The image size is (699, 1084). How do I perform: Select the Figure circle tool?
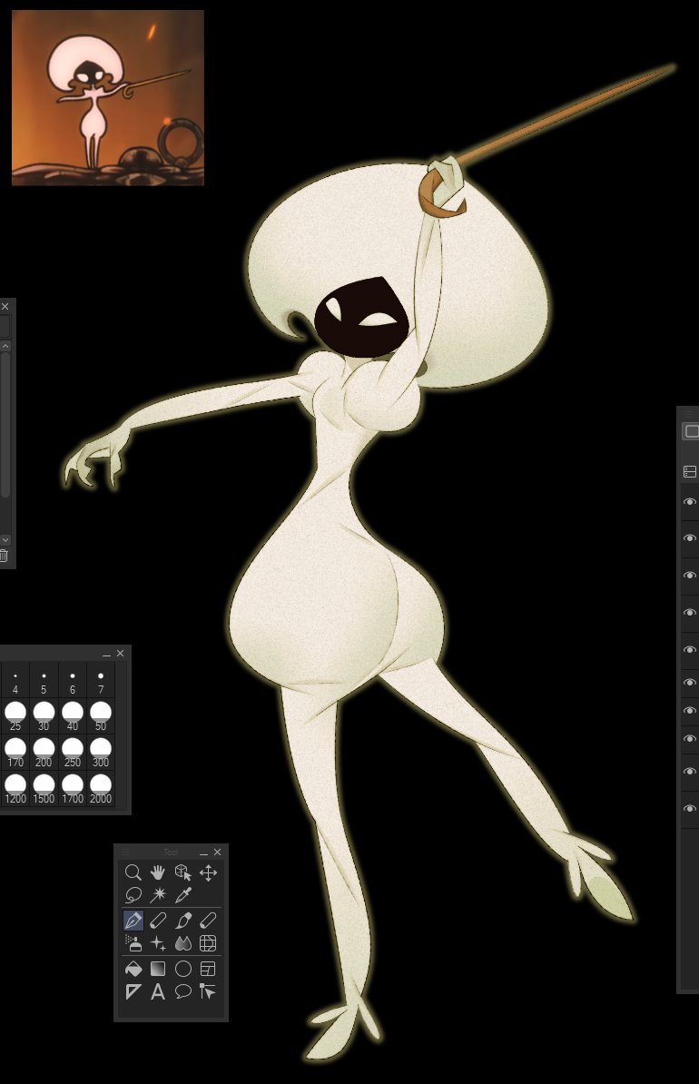click(x=182, y=970)
